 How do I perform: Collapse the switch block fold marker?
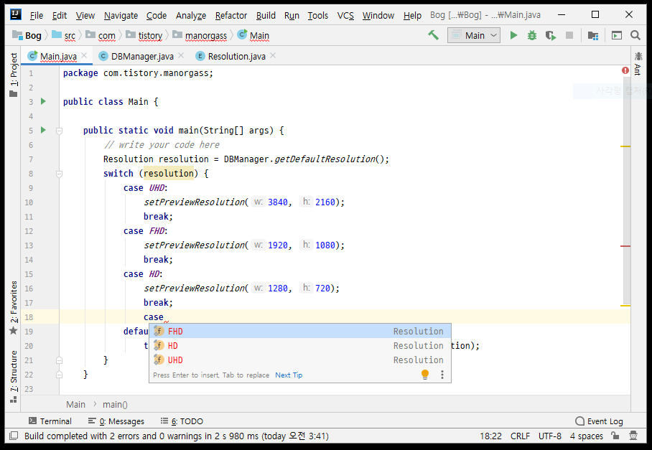click(59, 174)
